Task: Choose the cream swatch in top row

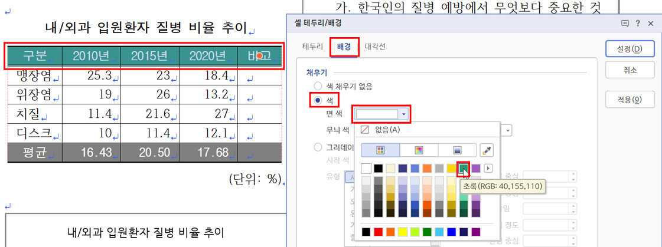Action: (390, 169)
